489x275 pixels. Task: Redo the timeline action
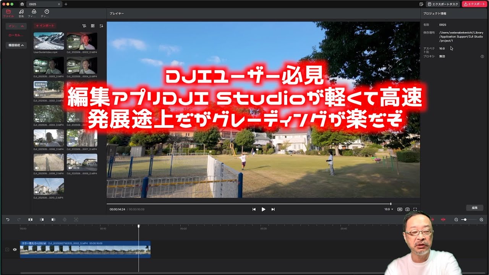(x=19, y=220)
